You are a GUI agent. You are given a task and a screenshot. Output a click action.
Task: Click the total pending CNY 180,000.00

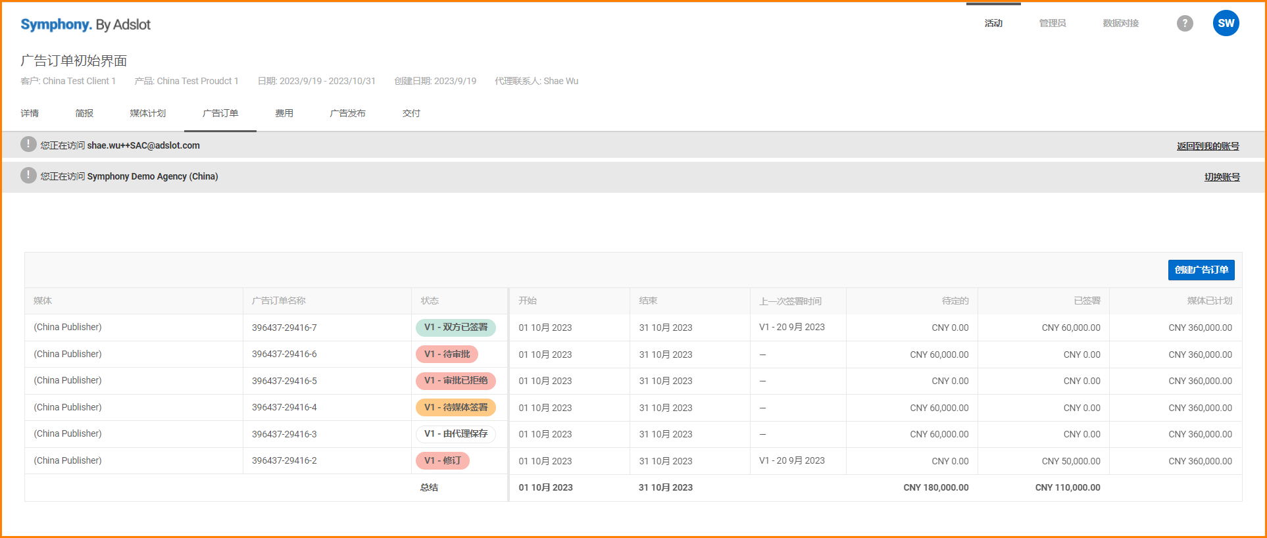coord(936,487)
